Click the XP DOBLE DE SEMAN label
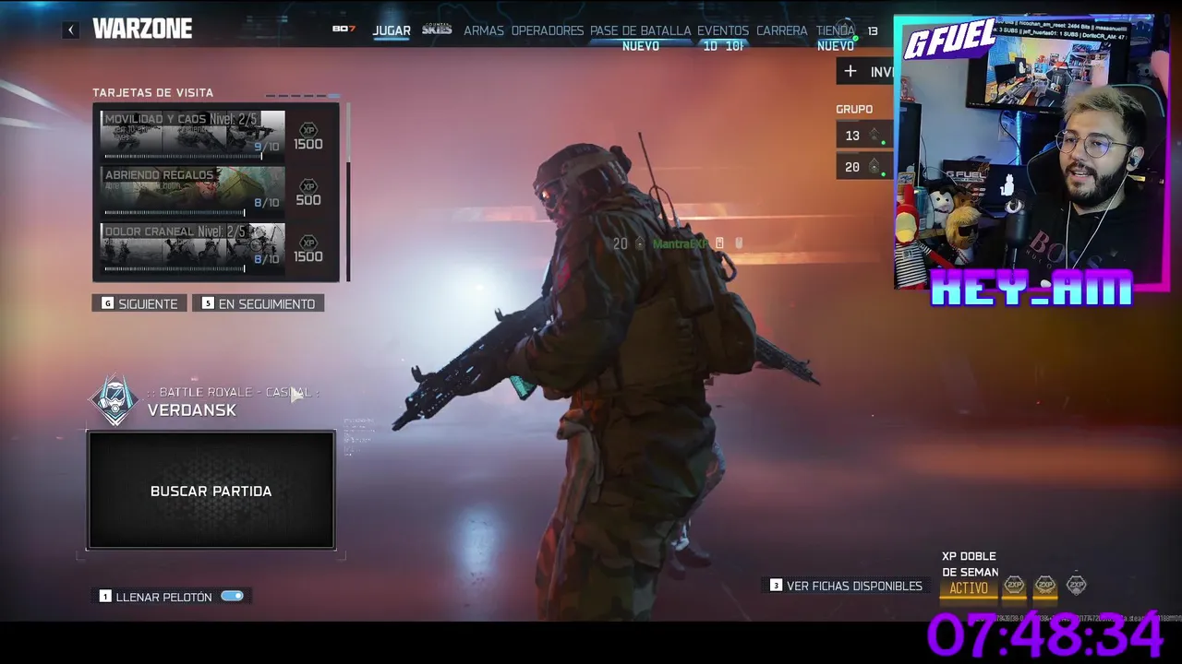This screenshot has height=664, width=1182. coord(970,564)
